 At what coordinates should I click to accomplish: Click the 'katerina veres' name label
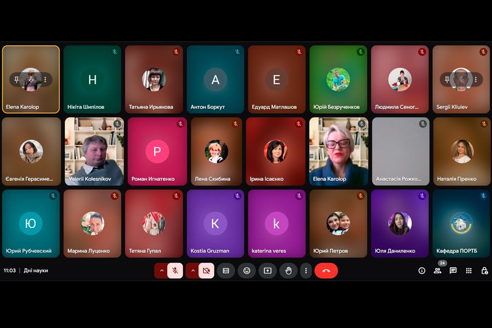pos(269,251)
